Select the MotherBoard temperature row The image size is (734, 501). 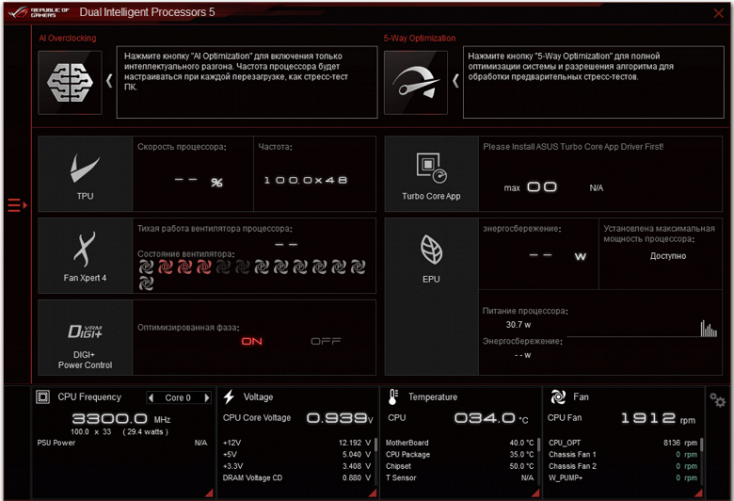(x=459, y=443)
